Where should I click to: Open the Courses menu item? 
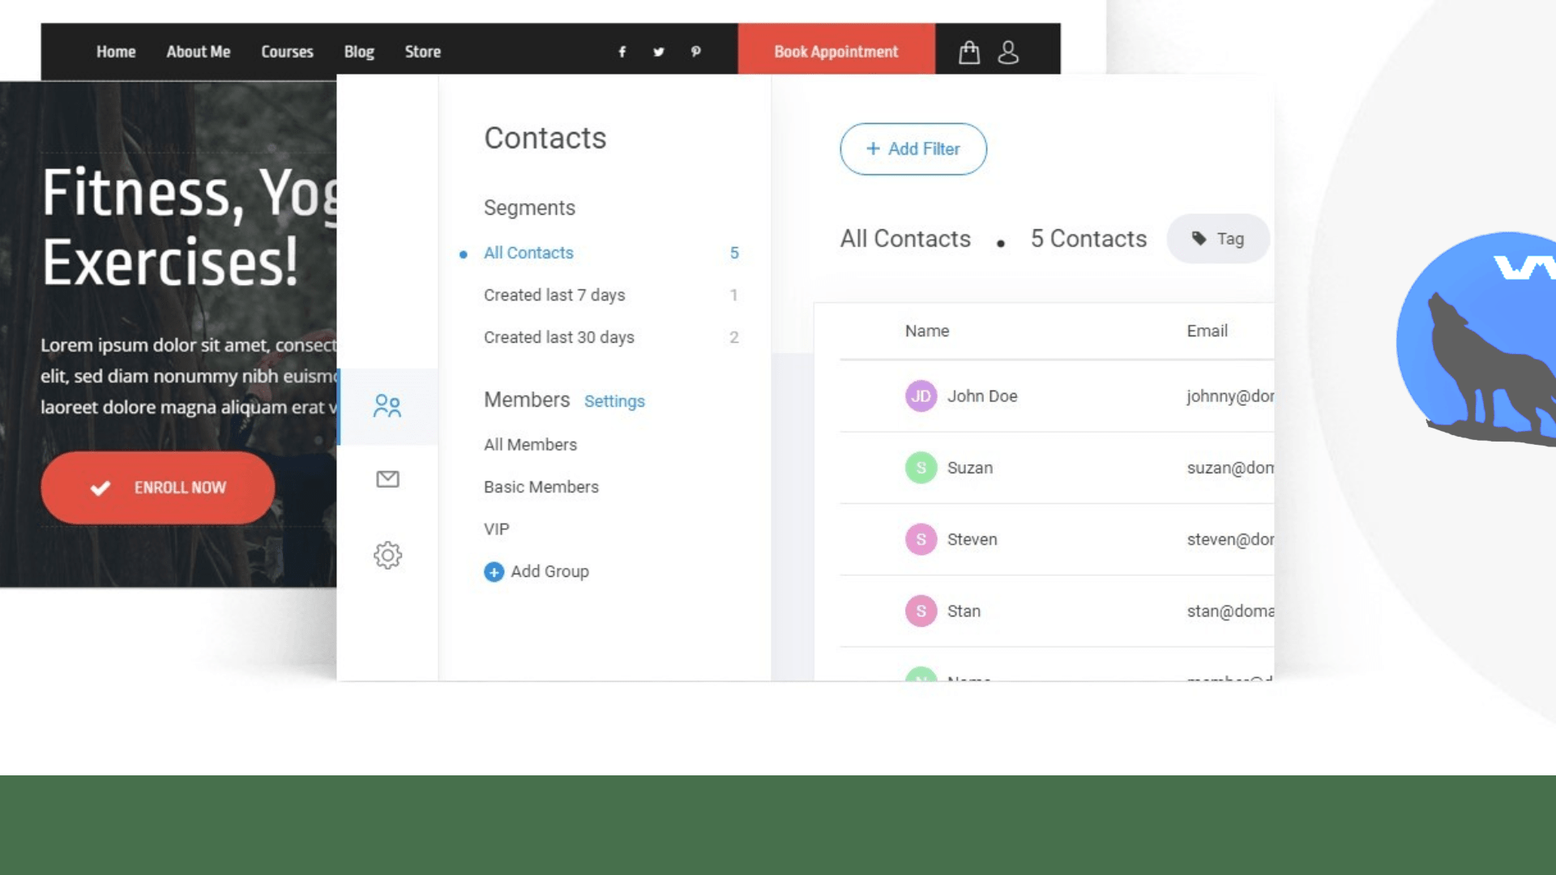pyautogui.click(x=287, y=52)
